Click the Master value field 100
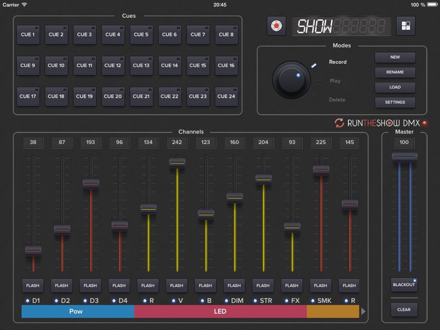This screenshot has height=330, width=440. (404, 142)
